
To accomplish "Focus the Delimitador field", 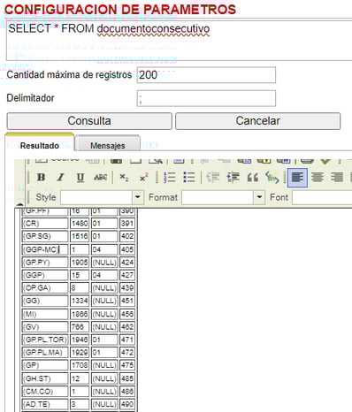I will pyautogui.click(x=206, y=98).
